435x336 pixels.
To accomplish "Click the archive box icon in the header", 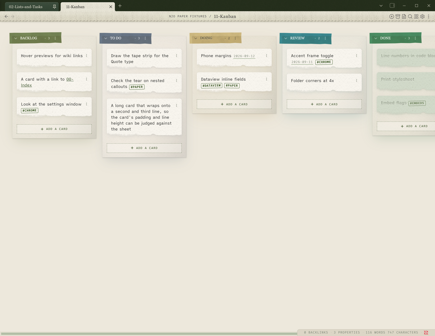I will 398,17.
